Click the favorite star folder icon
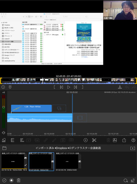This screenshot has width=137, height=184. 63,140
